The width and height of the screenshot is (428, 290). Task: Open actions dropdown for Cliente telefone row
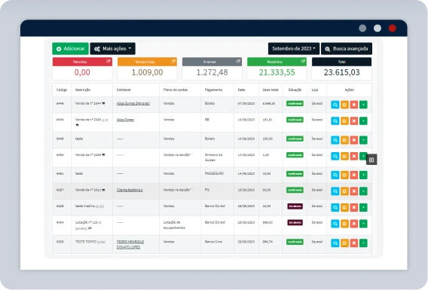(x=363, y=191)
